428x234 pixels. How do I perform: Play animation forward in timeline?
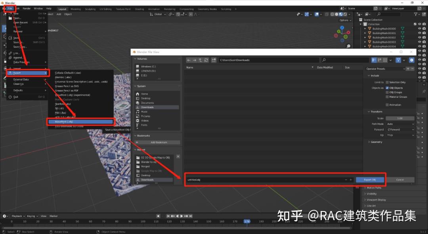(182, 216)
